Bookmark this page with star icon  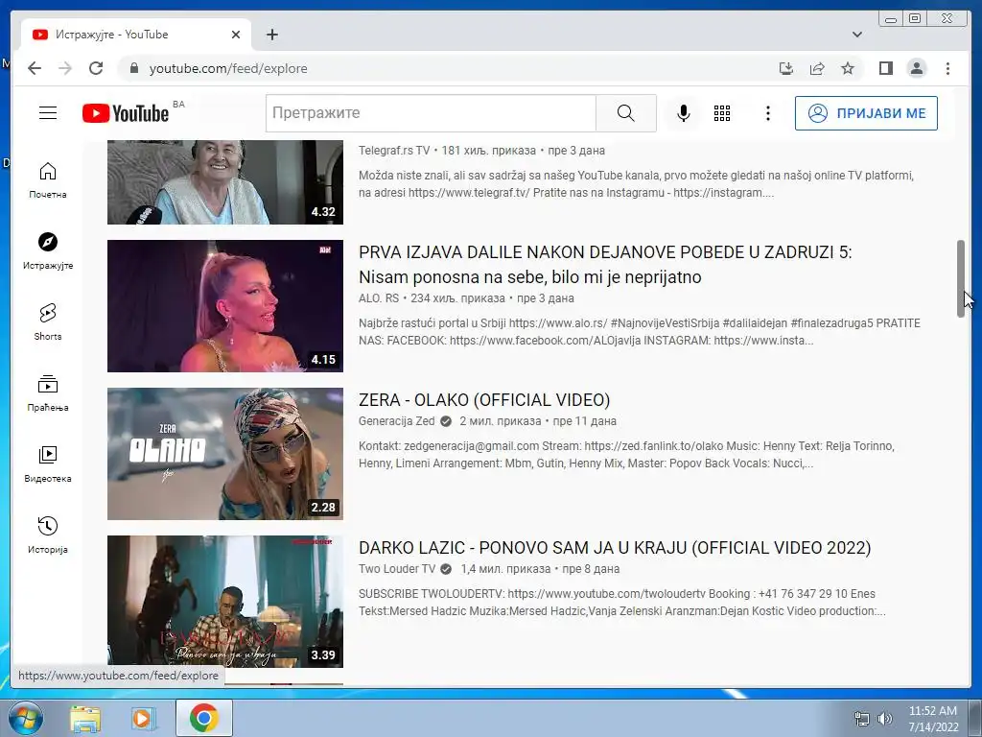click(x=848, y=68)
